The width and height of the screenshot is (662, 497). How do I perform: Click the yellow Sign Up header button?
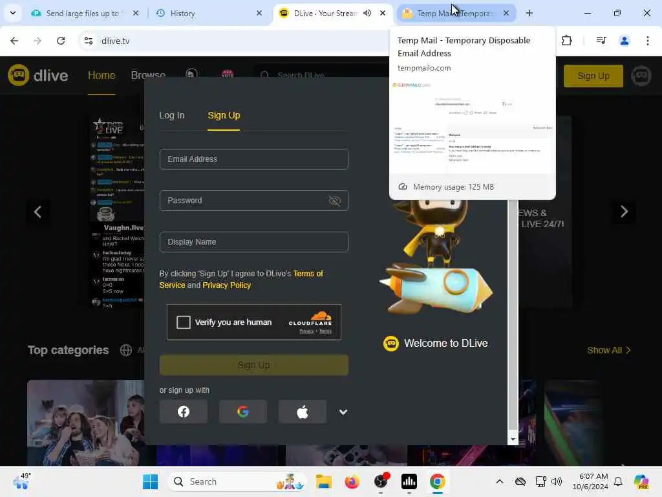coord(593,76)
